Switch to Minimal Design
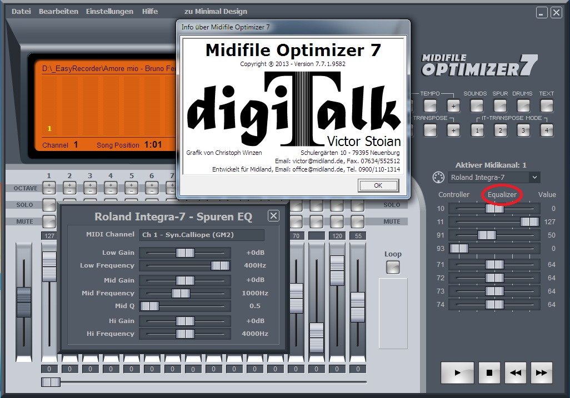570x398 pixels. [x=216, y=11]
